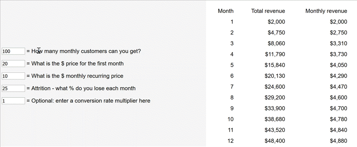The width and height of the screenshot is (357, 147).
Task: Click month 12 total revenue $48,400
Action: pos(275,141)
